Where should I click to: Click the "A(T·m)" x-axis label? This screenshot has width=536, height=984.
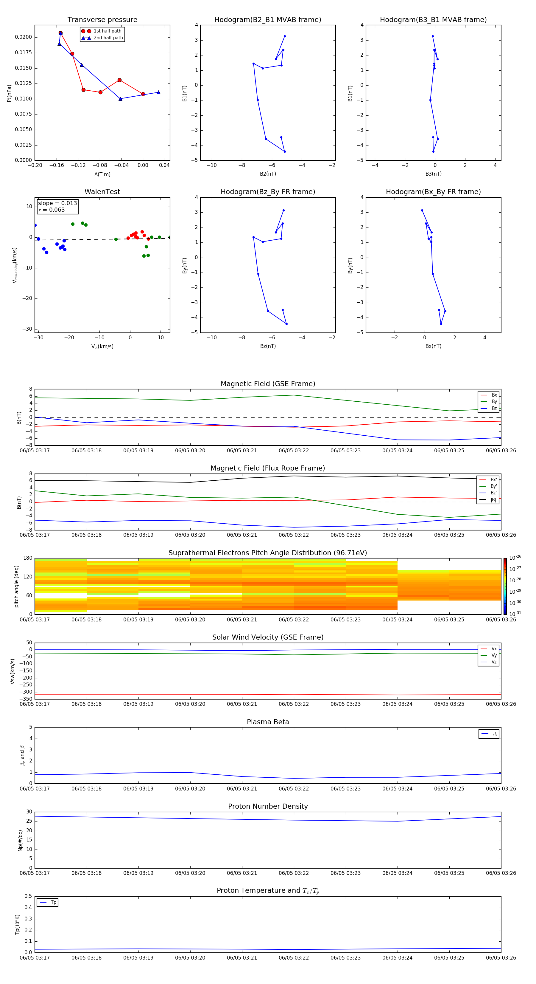(102, 174)
